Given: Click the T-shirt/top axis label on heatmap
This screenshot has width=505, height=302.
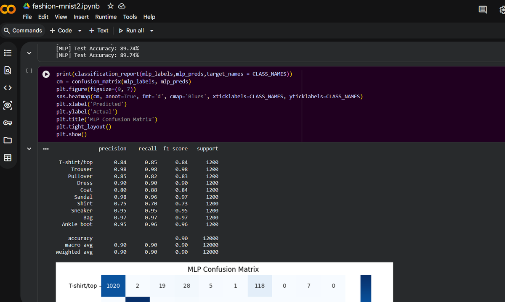Looking at the screenshot, I should point(82,286).
